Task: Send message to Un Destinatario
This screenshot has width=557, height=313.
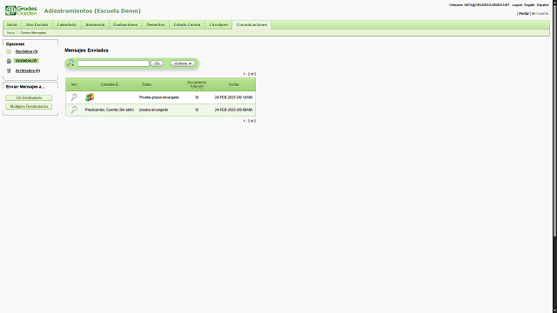Action: (x=29, y=97)
